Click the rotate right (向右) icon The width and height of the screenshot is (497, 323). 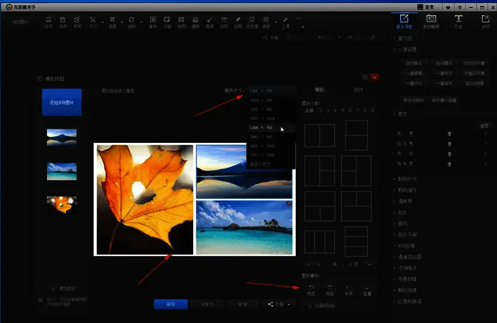coord(330,288)
